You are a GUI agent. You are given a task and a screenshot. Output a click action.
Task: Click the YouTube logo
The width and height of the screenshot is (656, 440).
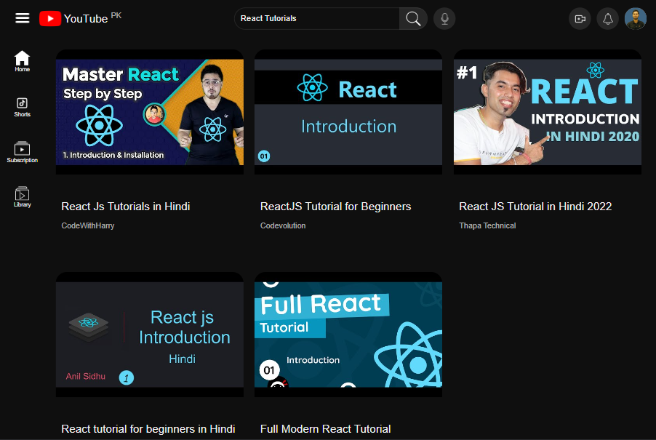tap(73, 19)
